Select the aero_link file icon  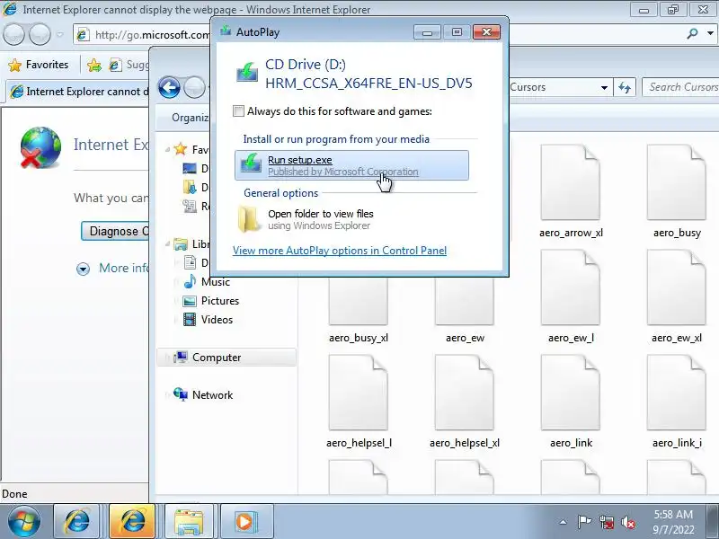point(571,393)
